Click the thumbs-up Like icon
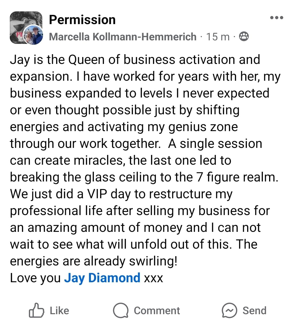The image size is (293, 328). click(36, 310)
